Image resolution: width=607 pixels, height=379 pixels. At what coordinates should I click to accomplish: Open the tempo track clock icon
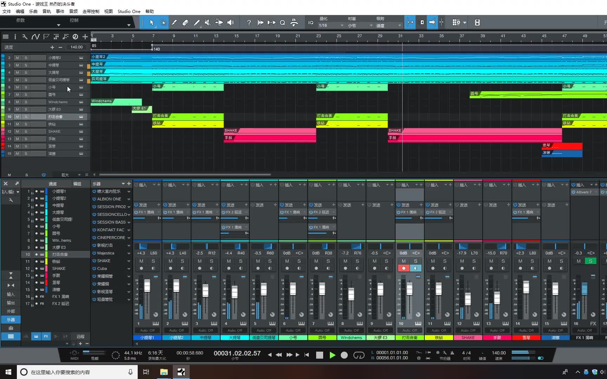tap(75, 36)
